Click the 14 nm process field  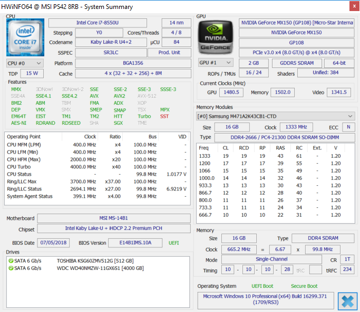click(177, 23)
